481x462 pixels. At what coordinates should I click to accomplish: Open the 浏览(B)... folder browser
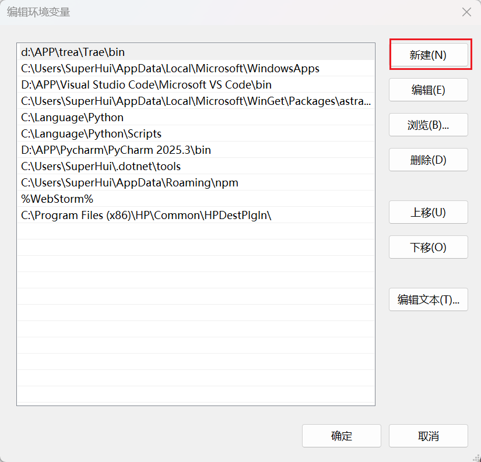429,125
